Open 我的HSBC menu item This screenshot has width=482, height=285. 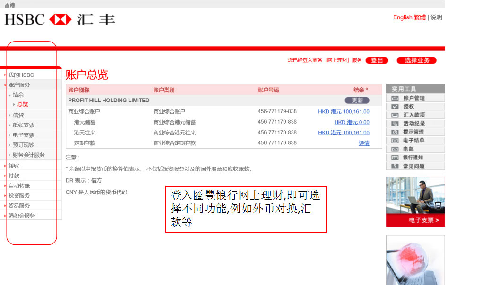pyautogui.click(x=21, y=75)
